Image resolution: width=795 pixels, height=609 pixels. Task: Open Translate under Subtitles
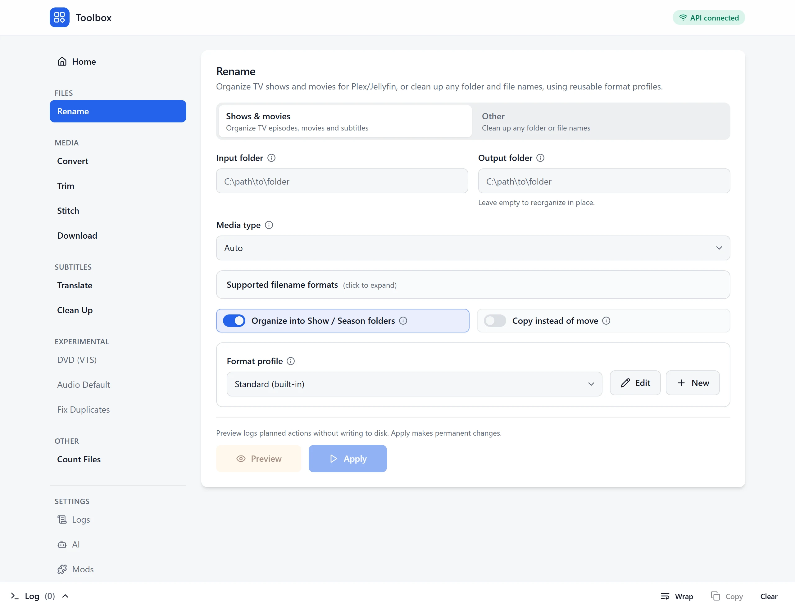[118, 285]
